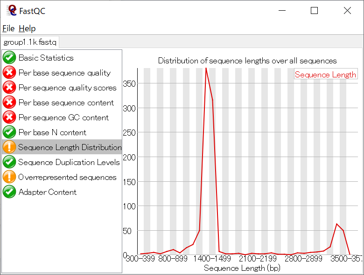Select Sequence Length Distribution list item

[x=62, y=147]
